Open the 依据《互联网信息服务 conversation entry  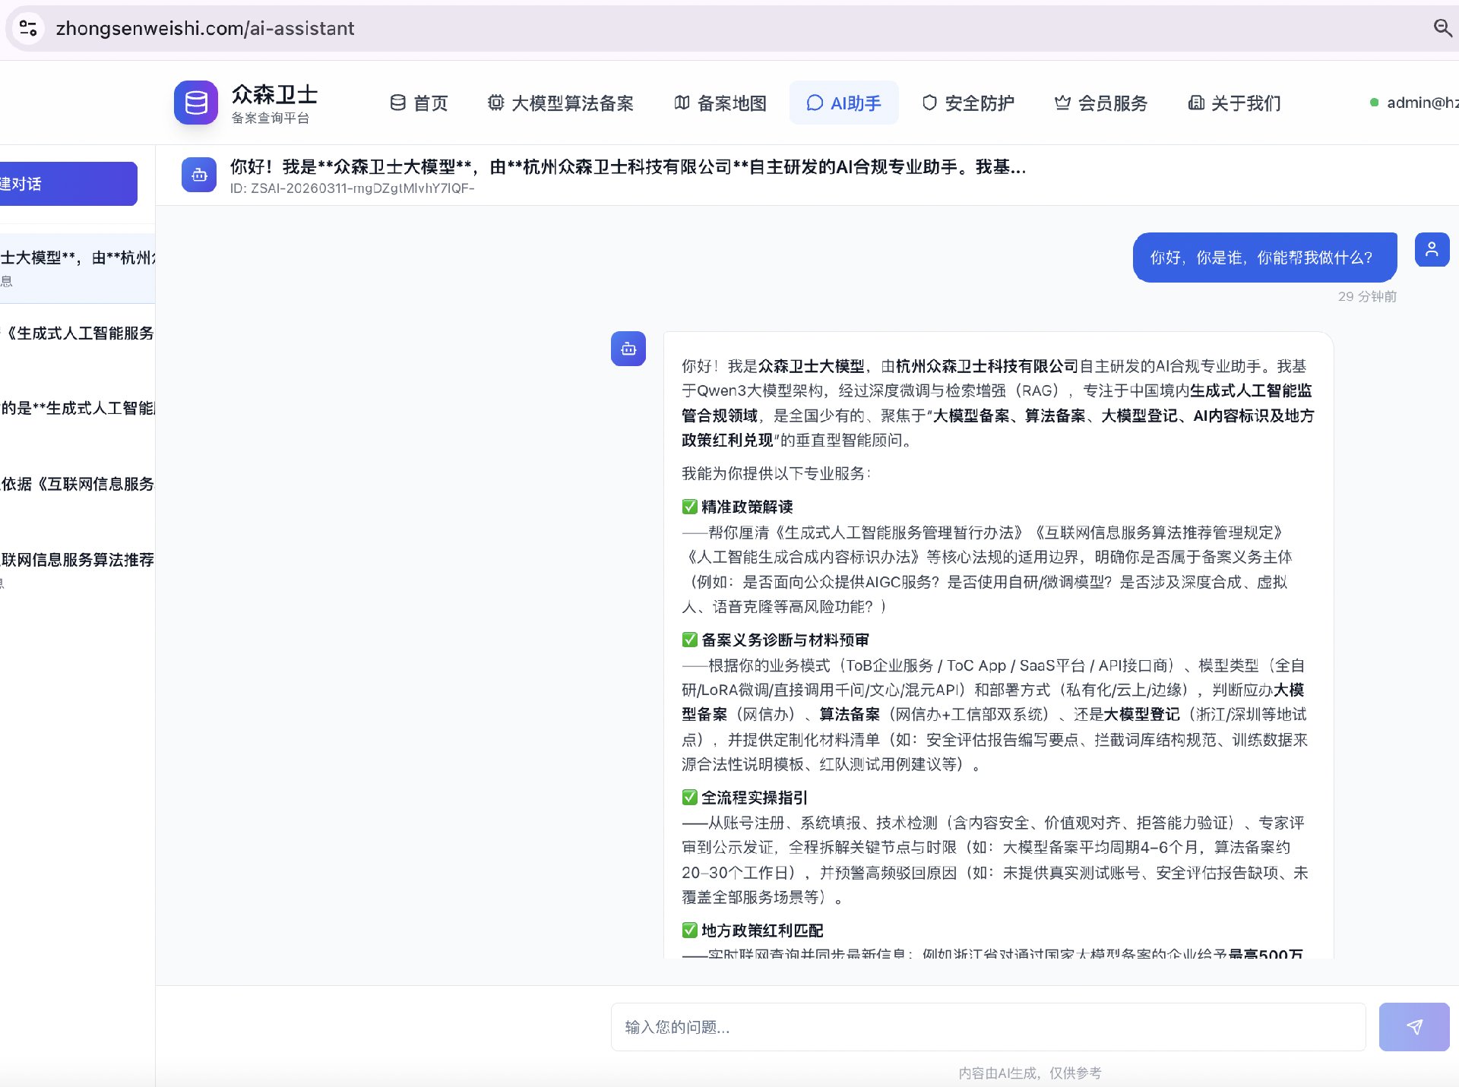(78, 485)
